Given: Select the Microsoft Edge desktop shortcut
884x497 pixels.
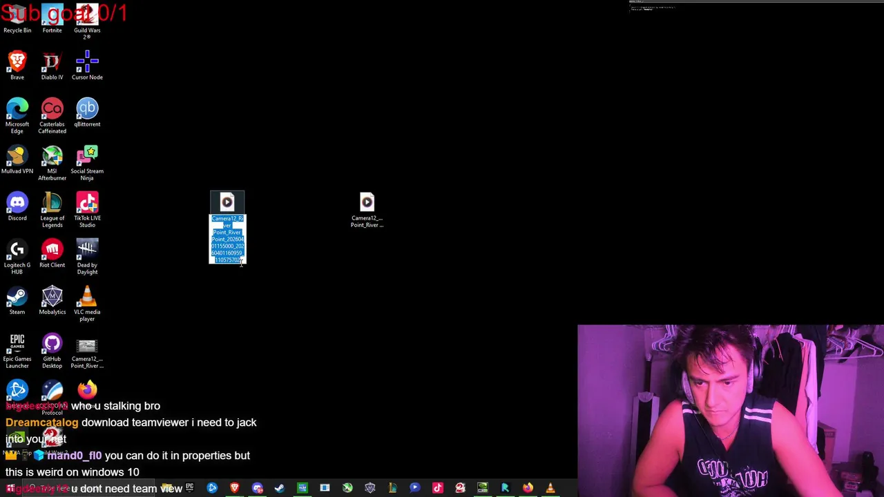Looking at the screenshot, I should coord(17,115).
